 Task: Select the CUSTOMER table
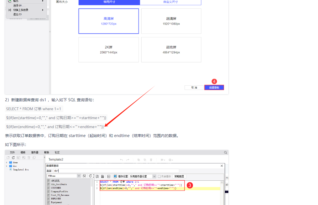click(56, 188)
